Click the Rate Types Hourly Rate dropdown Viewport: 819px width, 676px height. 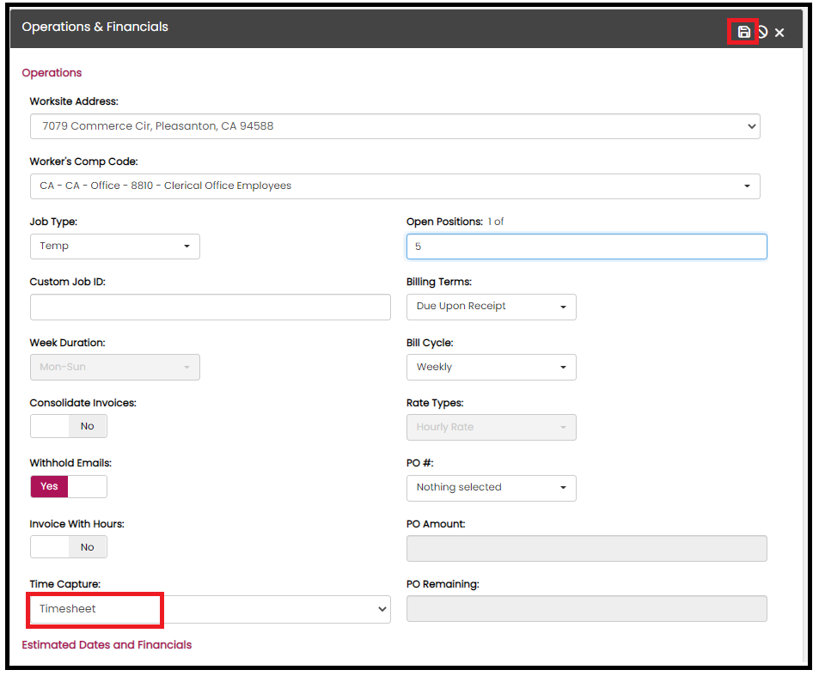[x=491, y=427]
